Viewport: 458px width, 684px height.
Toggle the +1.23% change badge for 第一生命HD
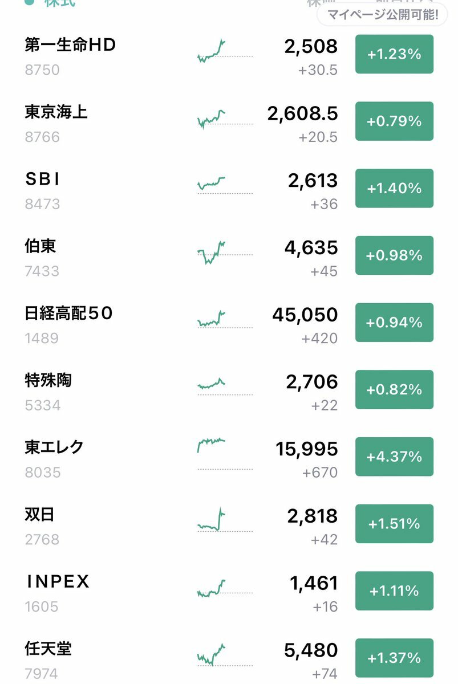pyautogui.click(x=394, y=54)
